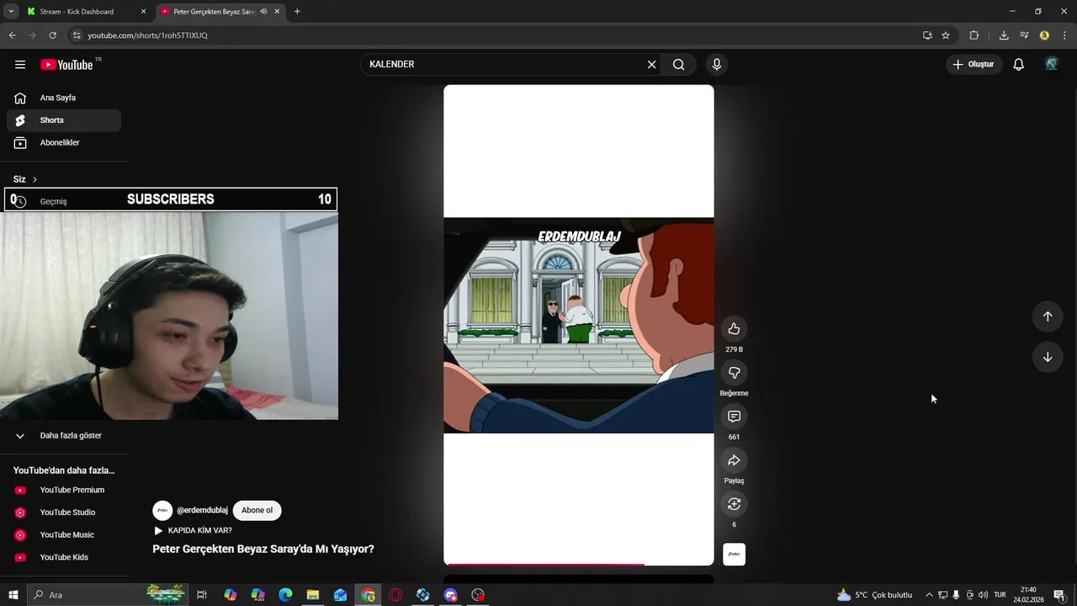Dislike the Short with thumbs-down

734,373
